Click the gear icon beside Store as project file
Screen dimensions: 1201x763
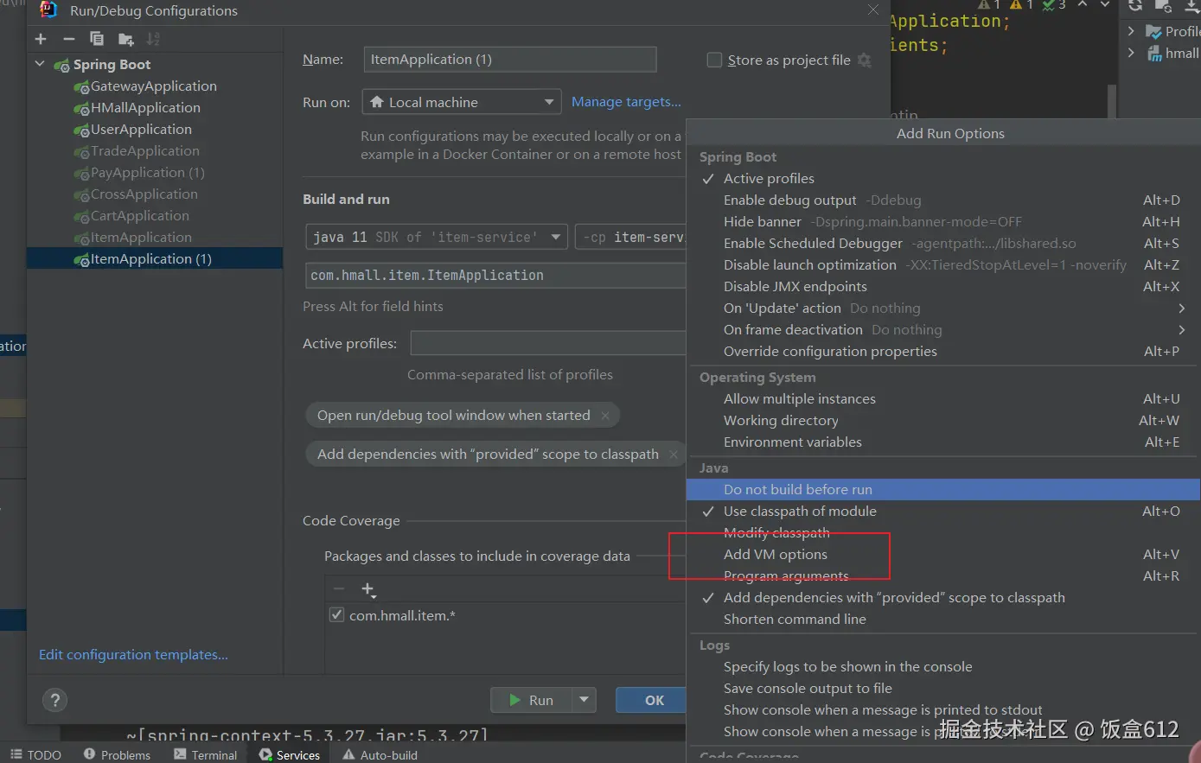[864, 60]
